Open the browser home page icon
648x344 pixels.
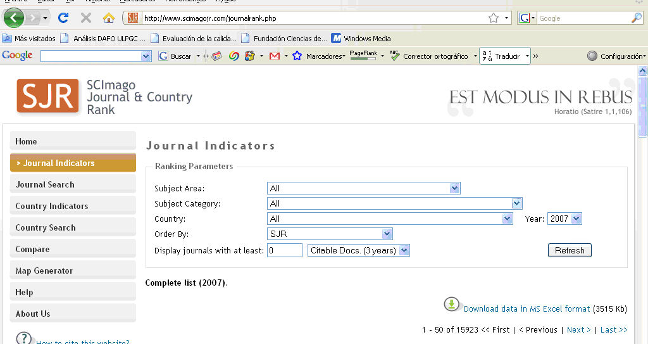(x=109, y=18)
